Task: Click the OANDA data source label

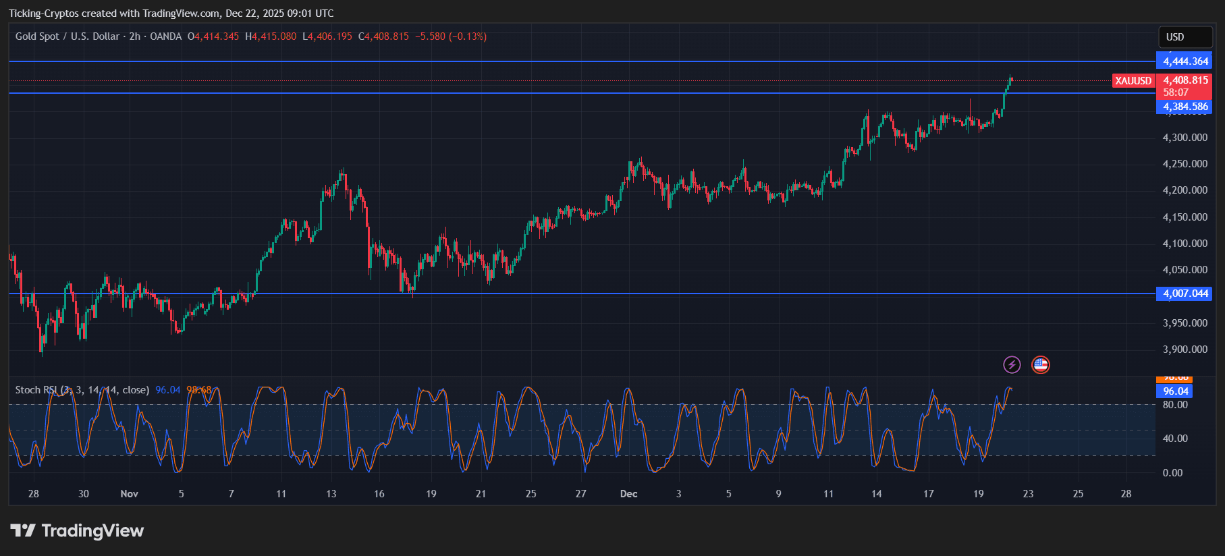Action: point(165,36)
